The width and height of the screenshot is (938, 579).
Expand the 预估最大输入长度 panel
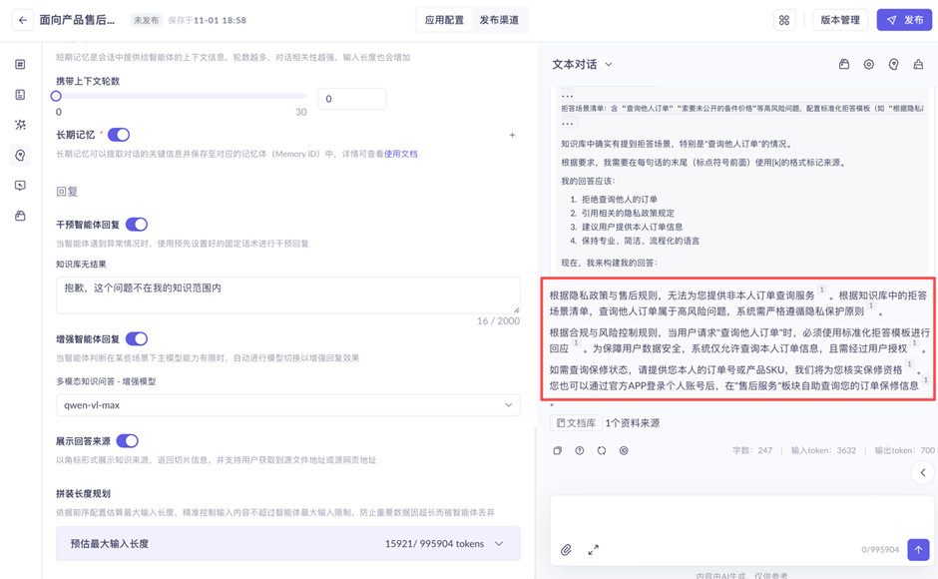point(287,544)
